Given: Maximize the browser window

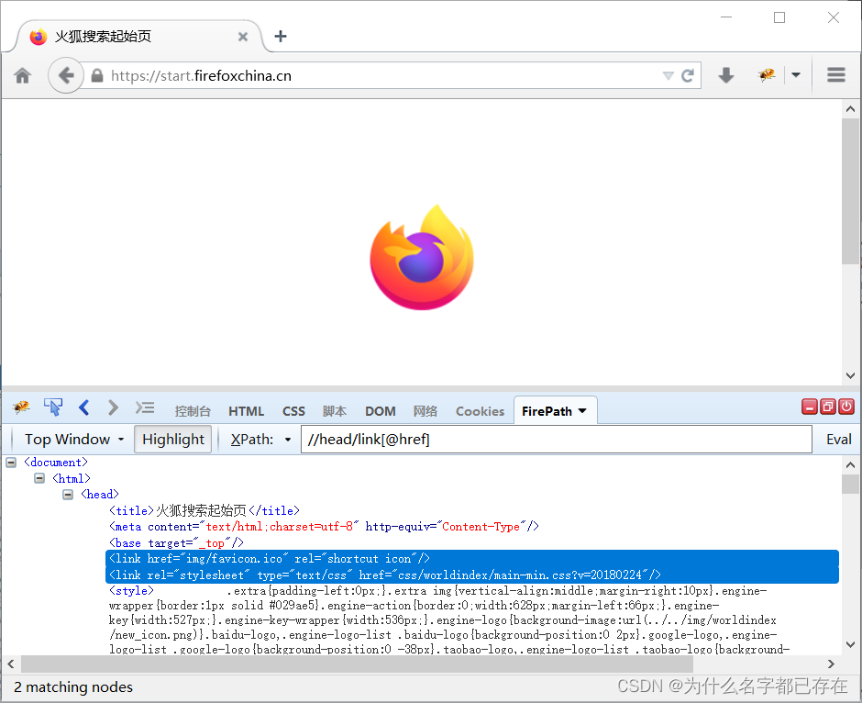Looking at the screenshot, I should [779, 17].
